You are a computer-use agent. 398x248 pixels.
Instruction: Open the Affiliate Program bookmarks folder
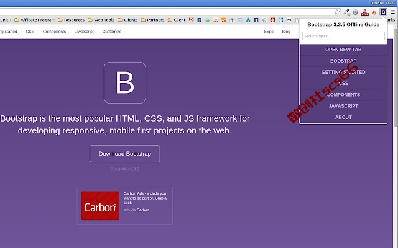point(34,20)
